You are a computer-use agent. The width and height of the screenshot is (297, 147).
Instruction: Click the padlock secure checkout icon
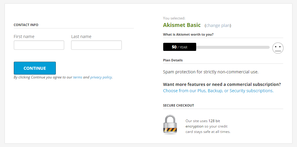tap(170, 124)
